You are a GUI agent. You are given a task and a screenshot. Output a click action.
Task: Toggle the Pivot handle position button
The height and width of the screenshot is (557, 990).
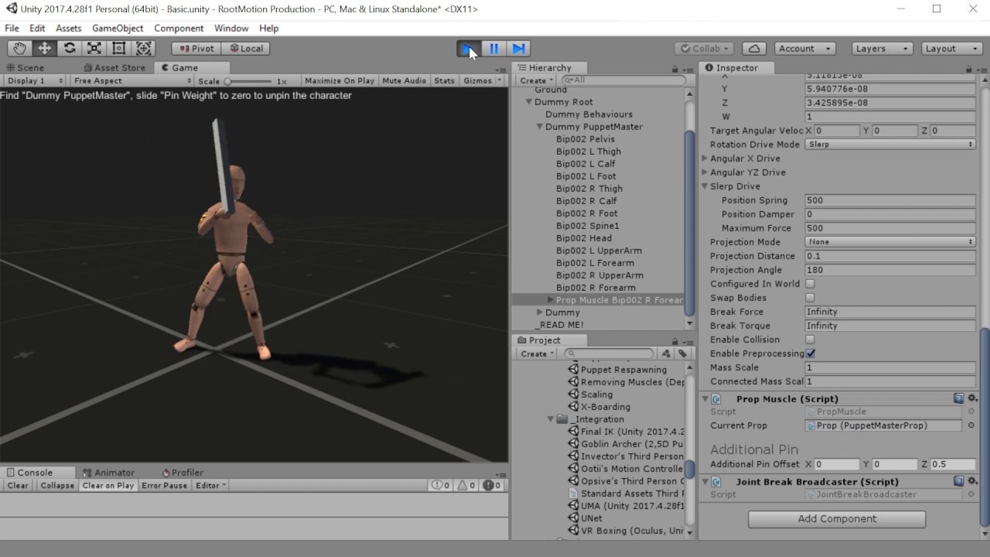tap(196, 48)
